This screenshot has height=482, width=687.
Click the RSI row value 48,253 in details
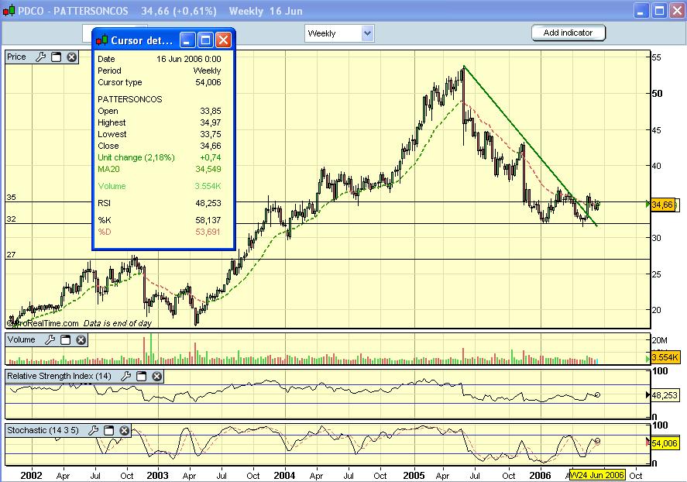click(208, 203)
